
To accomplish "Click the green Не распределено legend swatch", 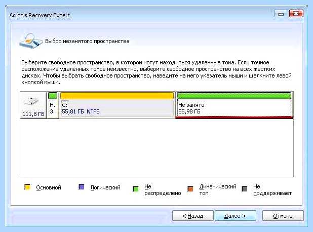I will coord(136,188).
